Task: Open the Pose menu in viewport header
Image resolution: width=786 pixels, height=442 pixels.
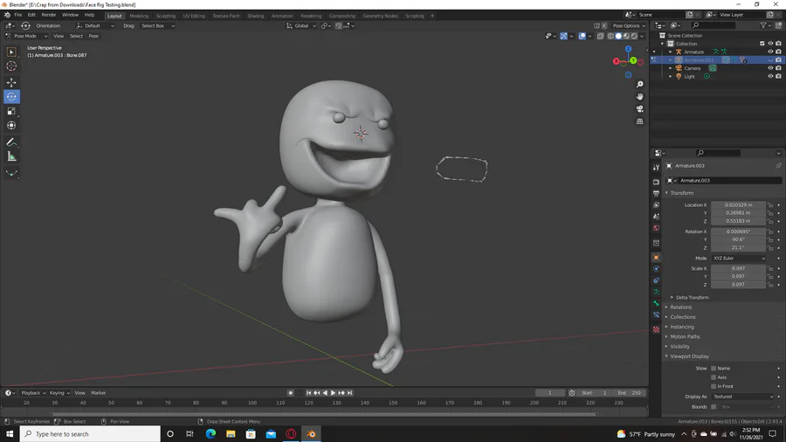Action: pos(93,36)
